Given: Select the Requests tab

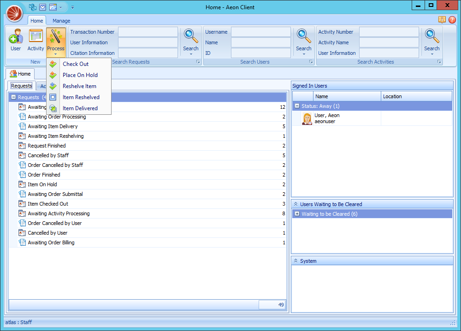Looking at the screenshot, I should click(21, 85).
